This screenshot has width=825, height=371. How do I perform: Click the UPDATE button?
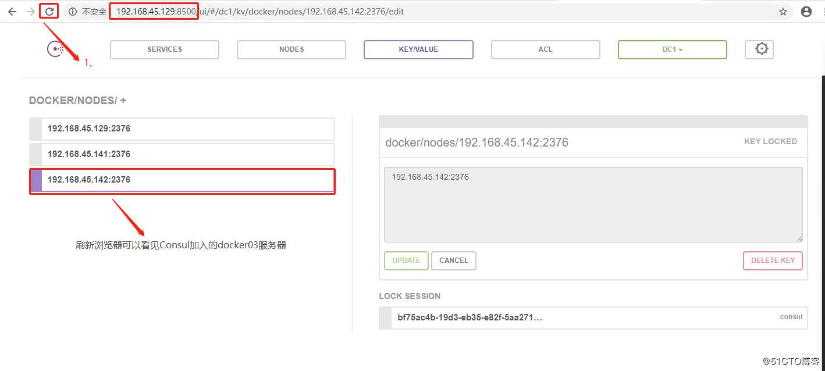click(406, 261)
